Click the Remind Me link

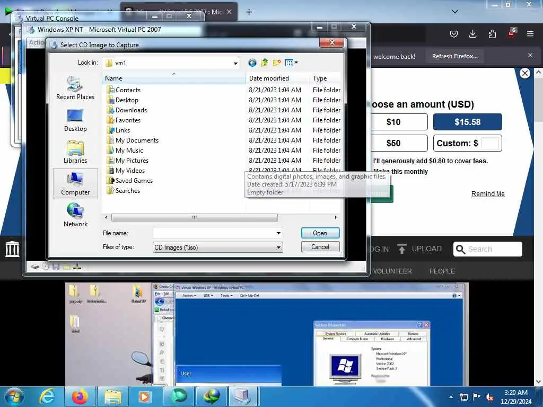coord(488,194)
